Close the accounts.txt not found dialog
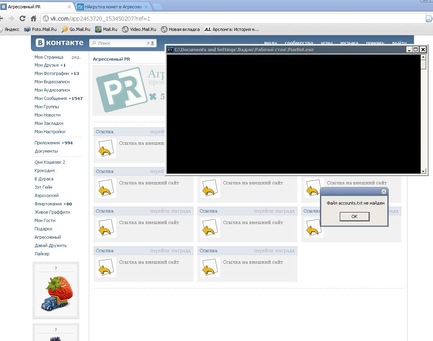 (x=383, y=192)
